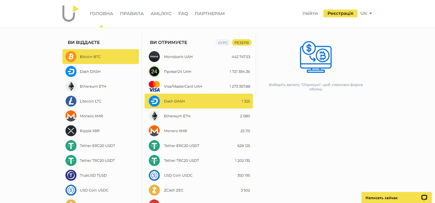The width and height of the screenshot is (435, 203).
Task: Click the Ethereum icon in give column
Action: 71,86
